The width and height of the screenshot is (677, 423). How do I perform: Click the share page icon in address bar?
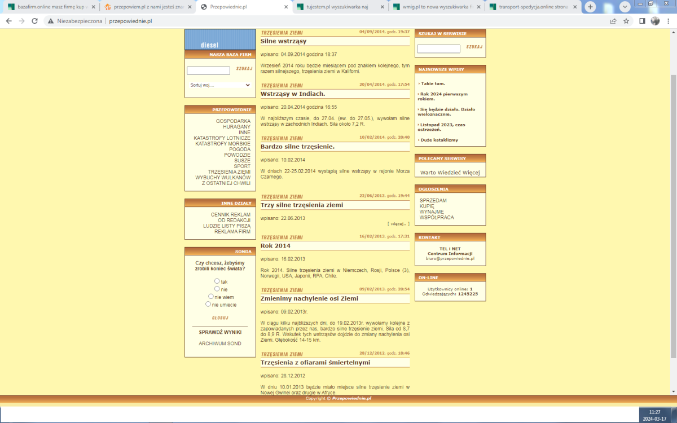[613, 21]
